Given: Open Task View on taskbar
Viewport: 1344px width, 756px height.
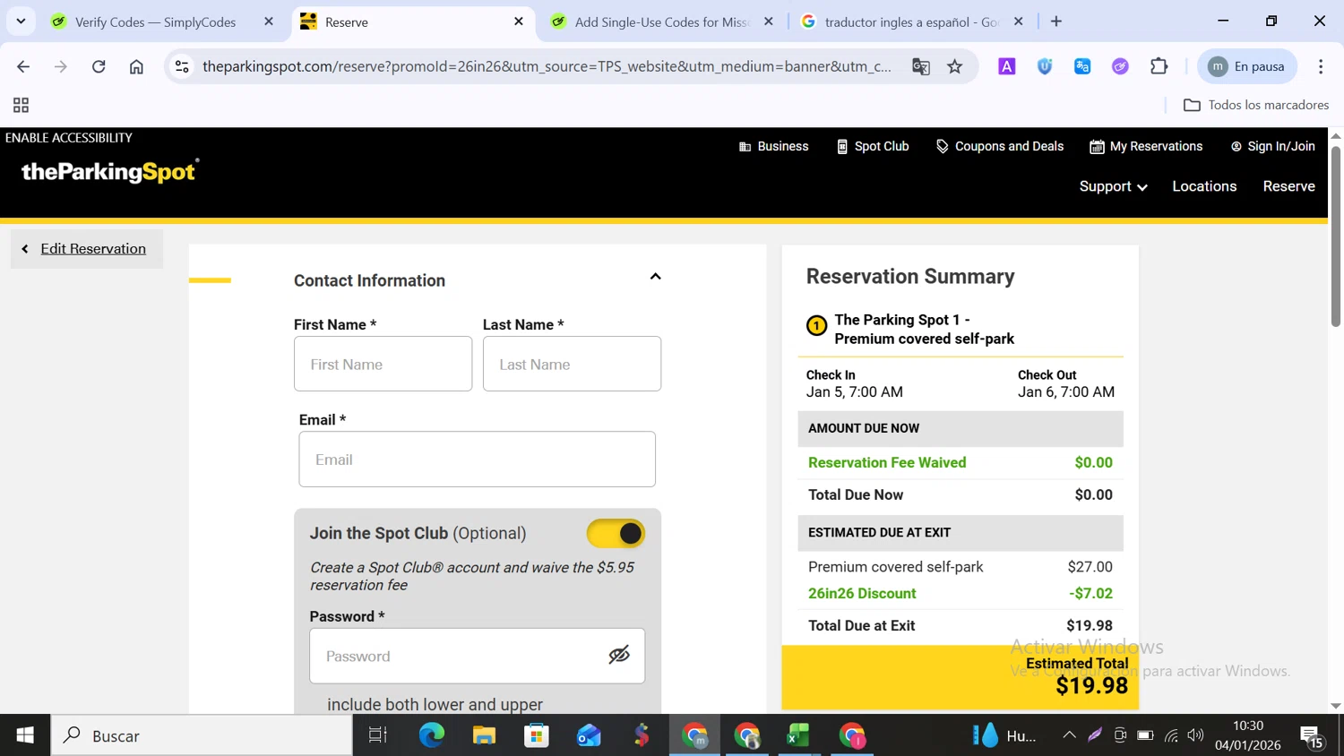Looking at the screenshot, I should pos(378,735).
